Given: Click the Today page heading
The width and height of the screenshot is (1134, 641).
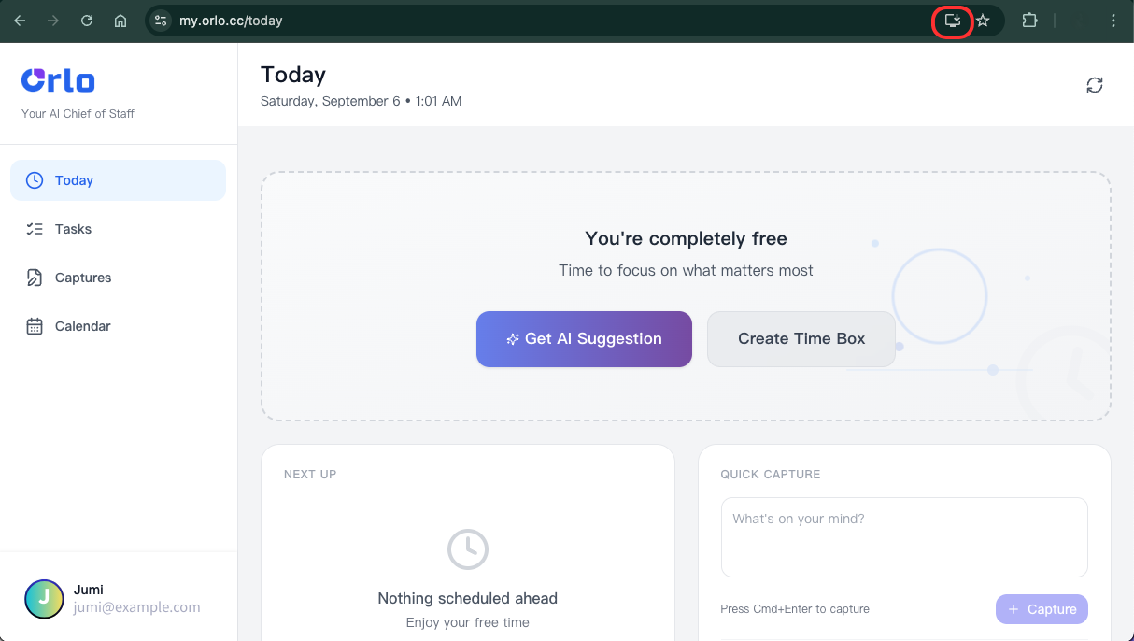Looking at the screenshot, I should click(293, 75).
